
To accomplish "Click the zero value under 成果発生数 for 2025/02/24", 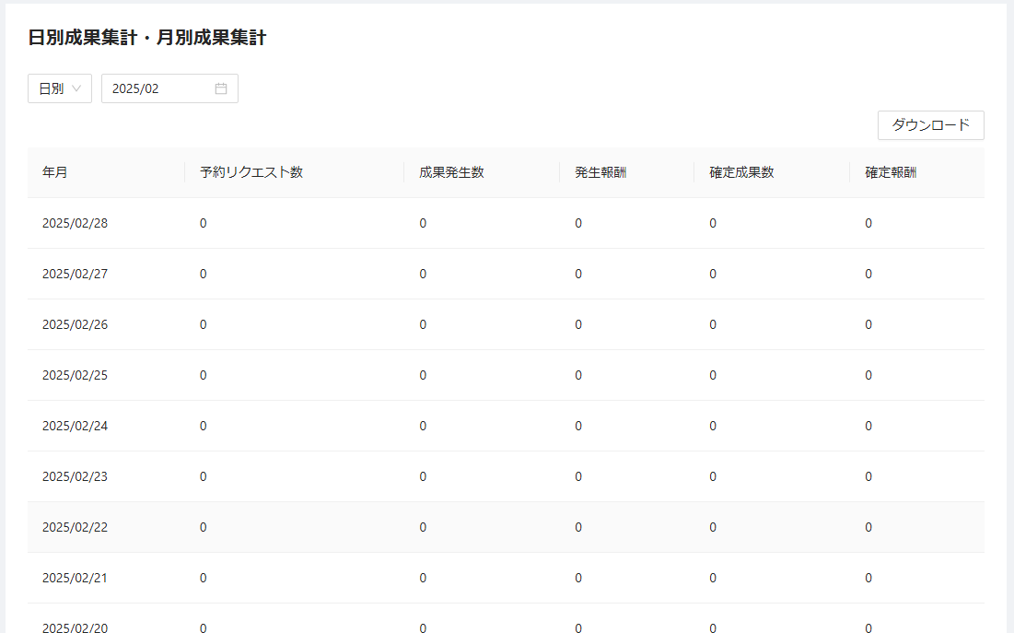I will click(423, 426).
